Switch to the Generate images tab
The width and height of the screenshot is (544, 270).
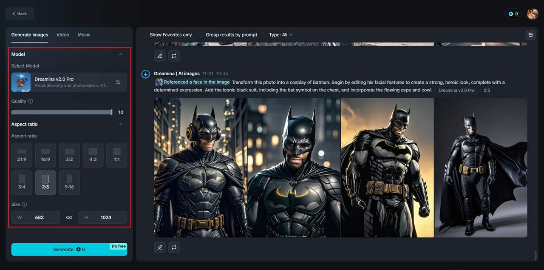(x=30, y=35)
